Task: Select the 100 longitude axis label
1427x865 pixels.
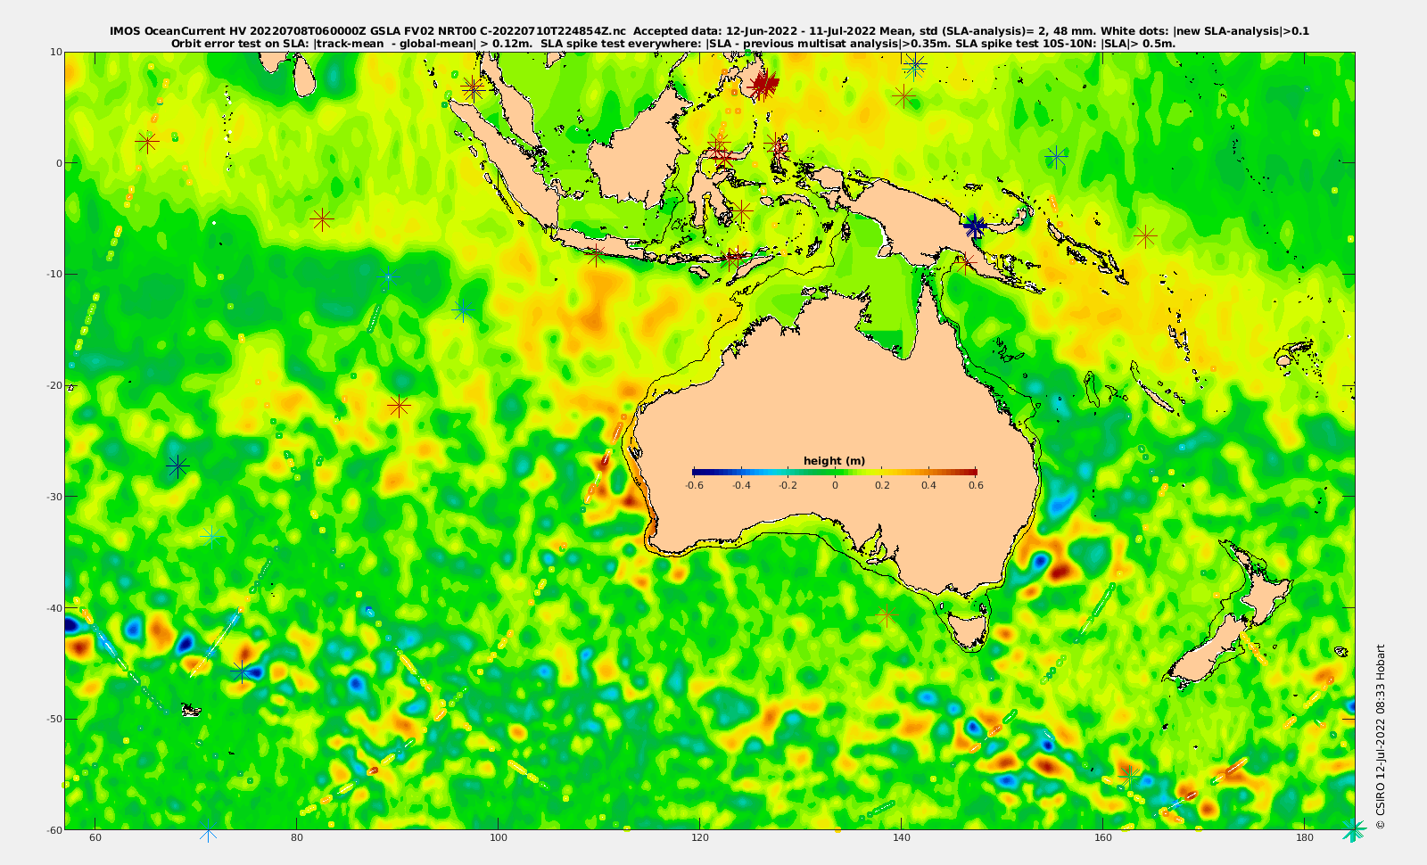Action: tap(499, 837)
